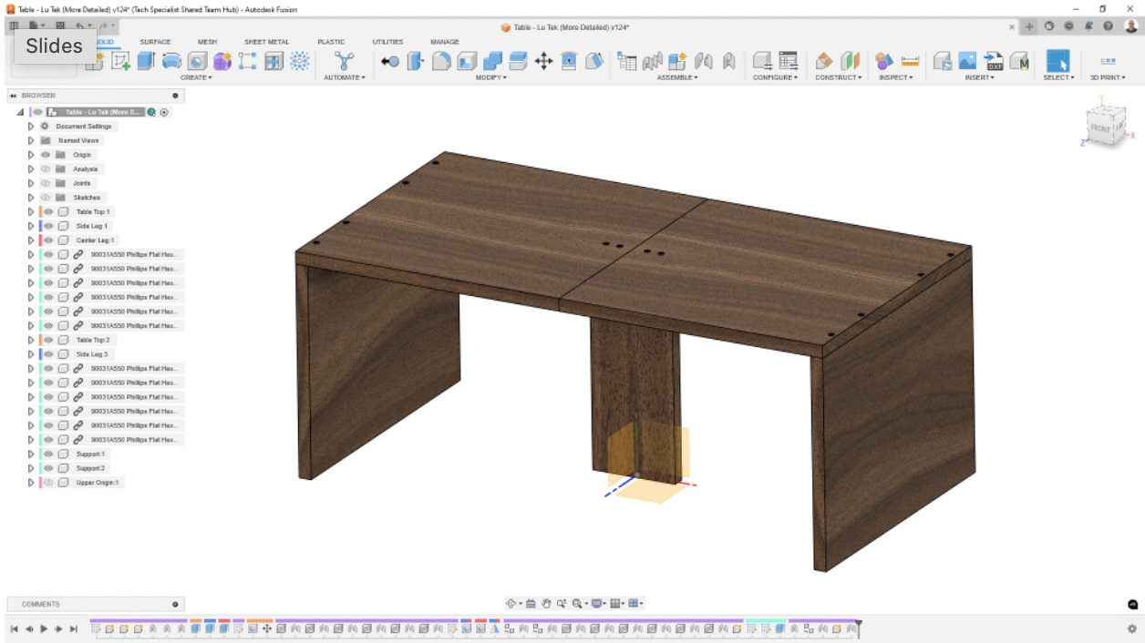Image resolution: width=1145 pixels, height=643 pixels.
Task: Switch to the Surface tab
Action: point(155,42)
